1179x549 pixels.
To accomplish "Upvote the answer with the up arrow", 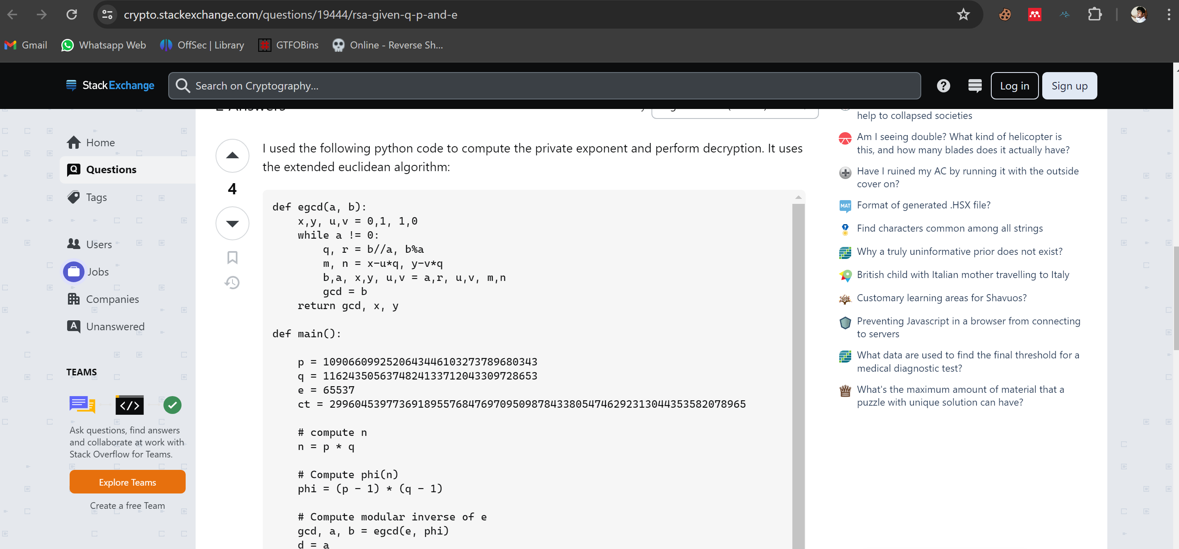I will [232, 155].
